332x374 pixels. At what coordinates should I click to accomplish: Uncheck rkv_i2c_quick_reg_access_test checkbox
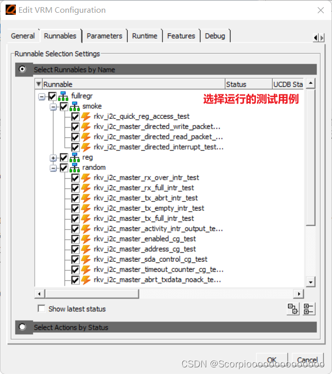(75, 117)
